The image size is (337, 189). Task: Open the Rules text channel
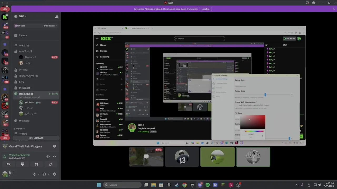[36, 45]
